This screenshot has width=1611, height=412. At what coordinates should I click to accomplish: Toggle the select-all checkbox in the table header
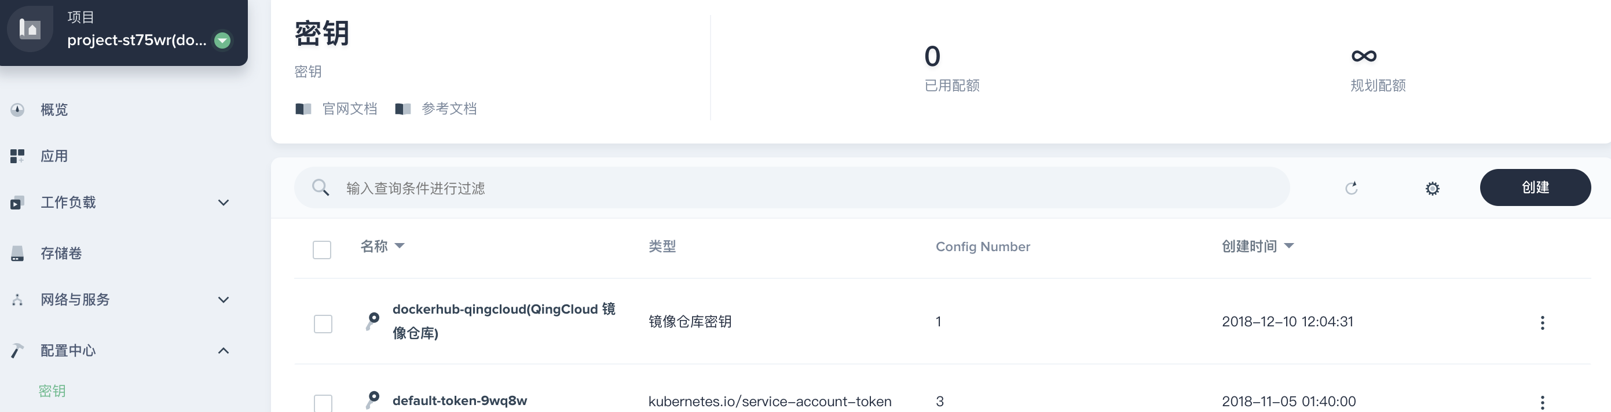pyautogui.click(x=322, y=249)
